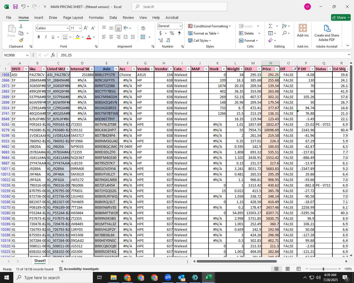Open the File tab
Image resolution: width=354 pixels, height=283 pixels.
click(9, 17)
